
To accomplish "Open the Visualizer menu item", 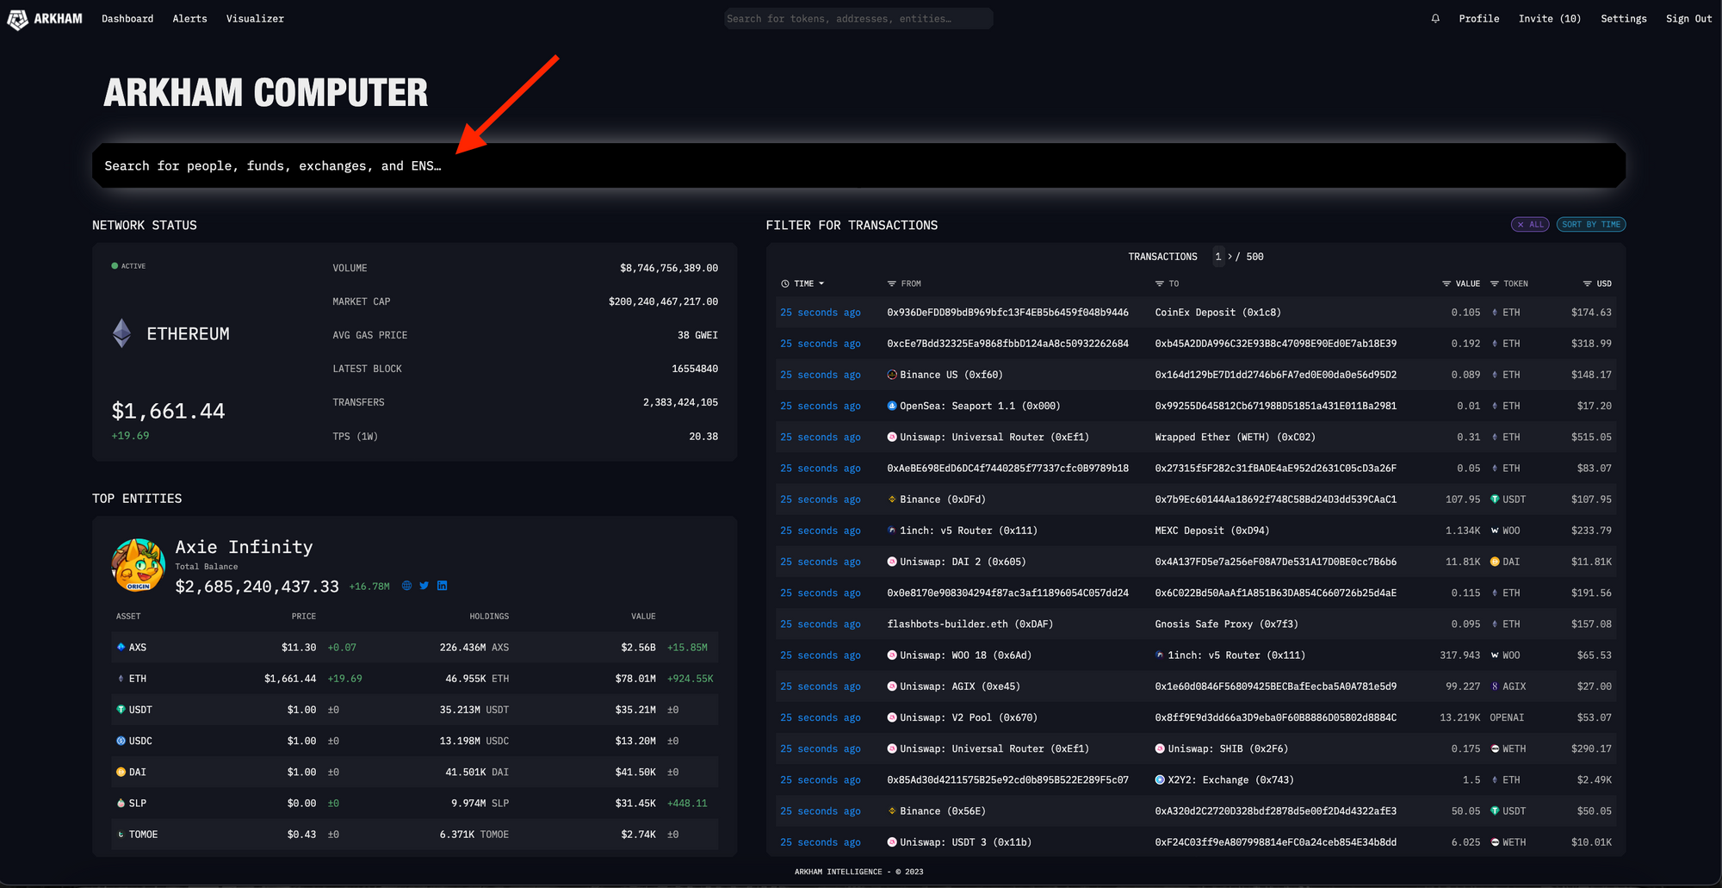I will [x=255, y=19].
